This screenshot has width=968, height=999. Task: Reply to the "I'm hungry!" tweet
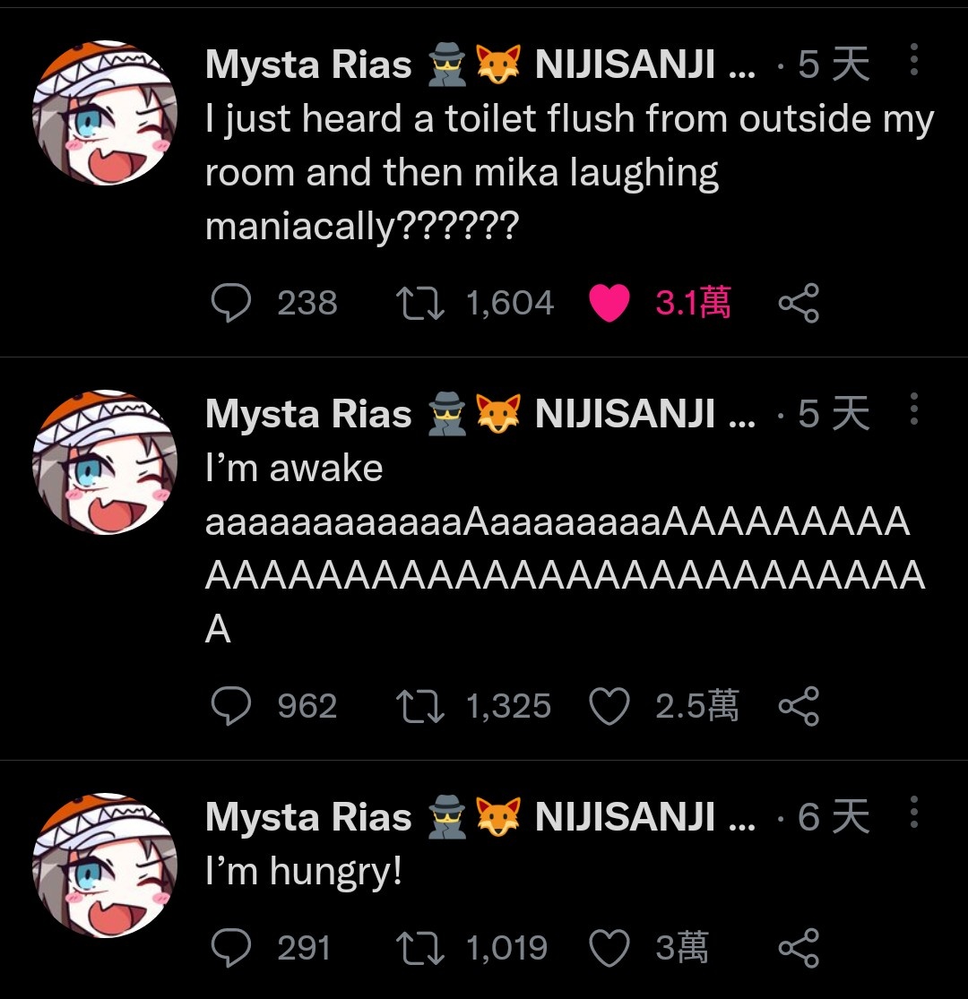tap(230, 948)
